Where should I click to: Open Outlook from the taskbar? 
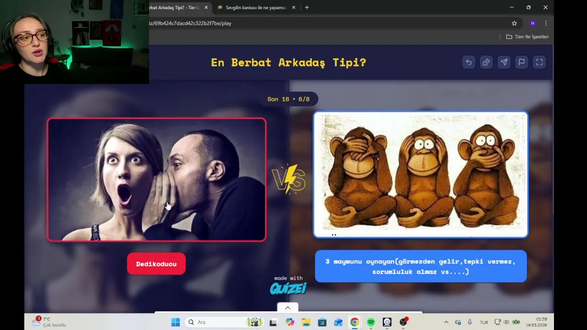[338, 322]
